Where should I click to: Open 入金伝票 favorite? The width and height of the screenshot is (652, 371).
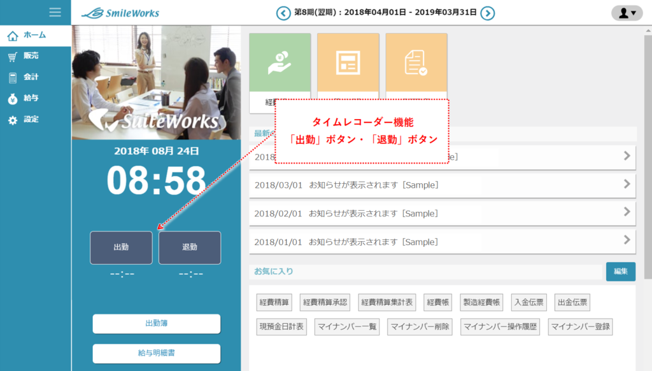(x=528, y=302)
